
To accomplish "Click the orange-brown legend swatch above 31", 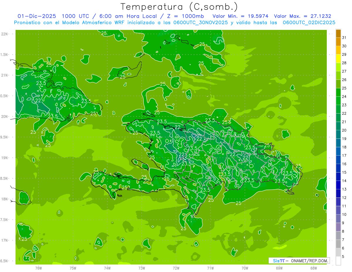I will click(x=338, y=33).
